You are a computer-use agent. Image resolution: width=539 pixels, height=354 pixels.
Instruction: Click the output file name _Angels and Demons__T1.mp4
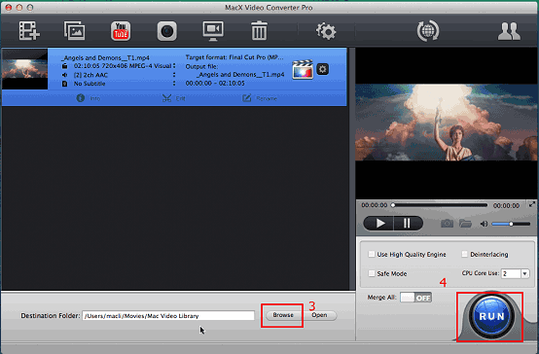click(240, 74)
